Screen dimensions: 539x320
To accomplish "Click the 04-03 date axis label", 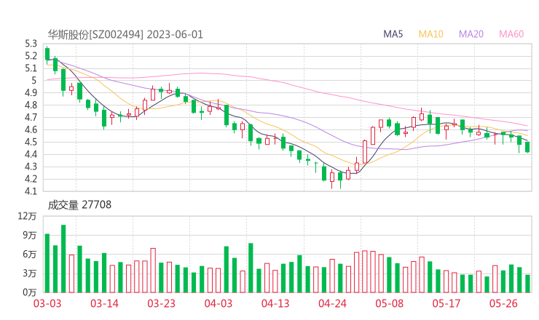I will pyautogui.click(x=219, y=303).
